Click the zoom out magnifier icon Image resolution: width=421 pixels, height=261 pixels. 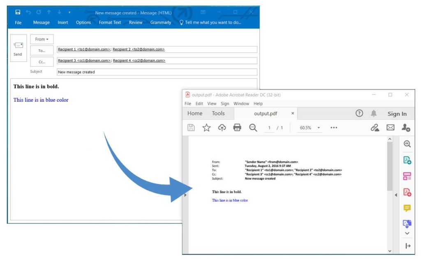(x=253, y=128)
